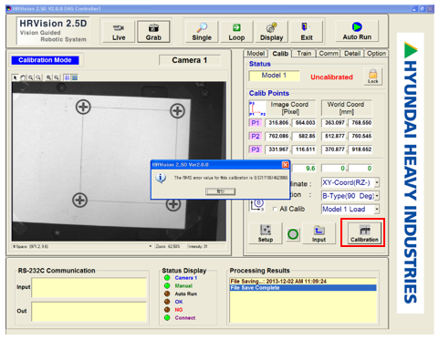
Task: Click the Model 1 status field
Action: click(x=274, y=76)
